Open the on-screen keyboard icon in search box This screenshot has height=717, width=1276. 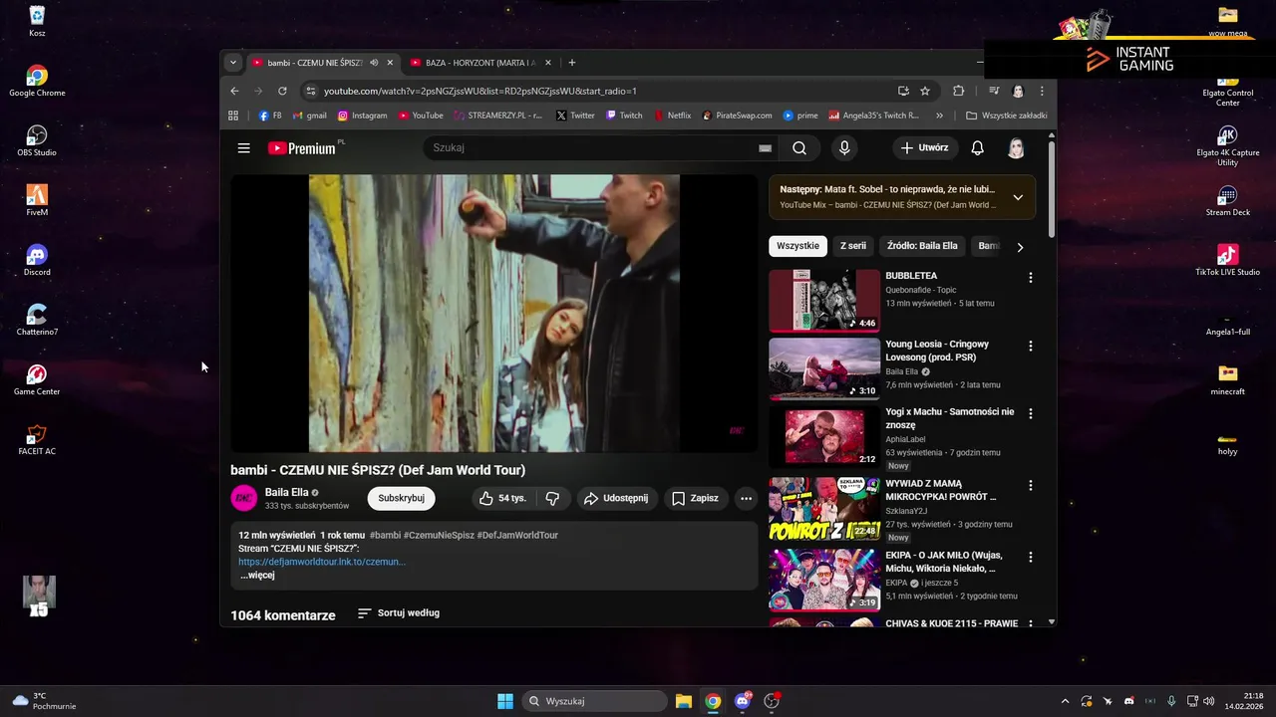point(765,148)
